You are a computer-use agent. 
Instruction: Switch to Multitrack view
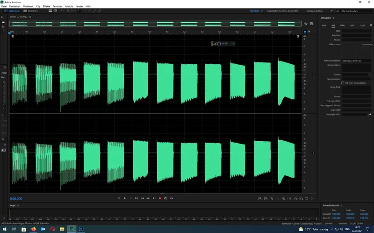point(32,10)
